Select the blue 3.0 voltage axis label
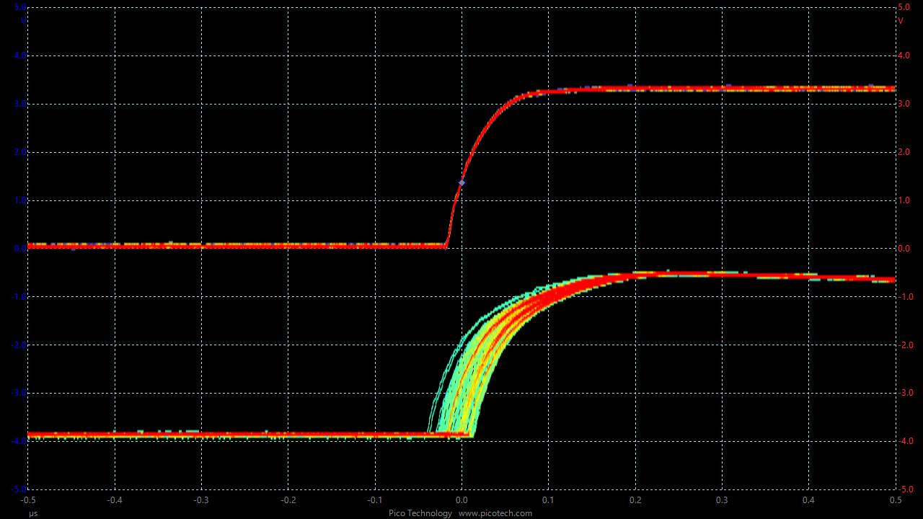Screen dimensions: 923x519 [x=20, y=104]
